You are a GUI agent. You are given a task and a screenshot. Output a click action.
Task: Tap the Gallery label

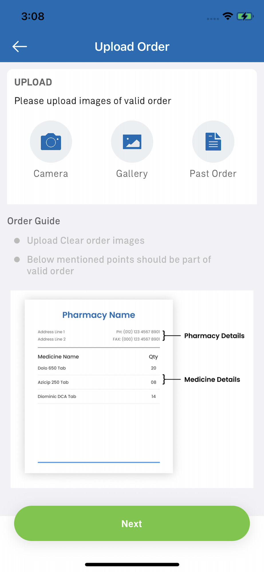(132, 174)
